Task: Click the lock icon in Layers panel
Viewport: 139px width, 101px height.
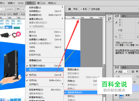Action: click(x=134, y=82)
